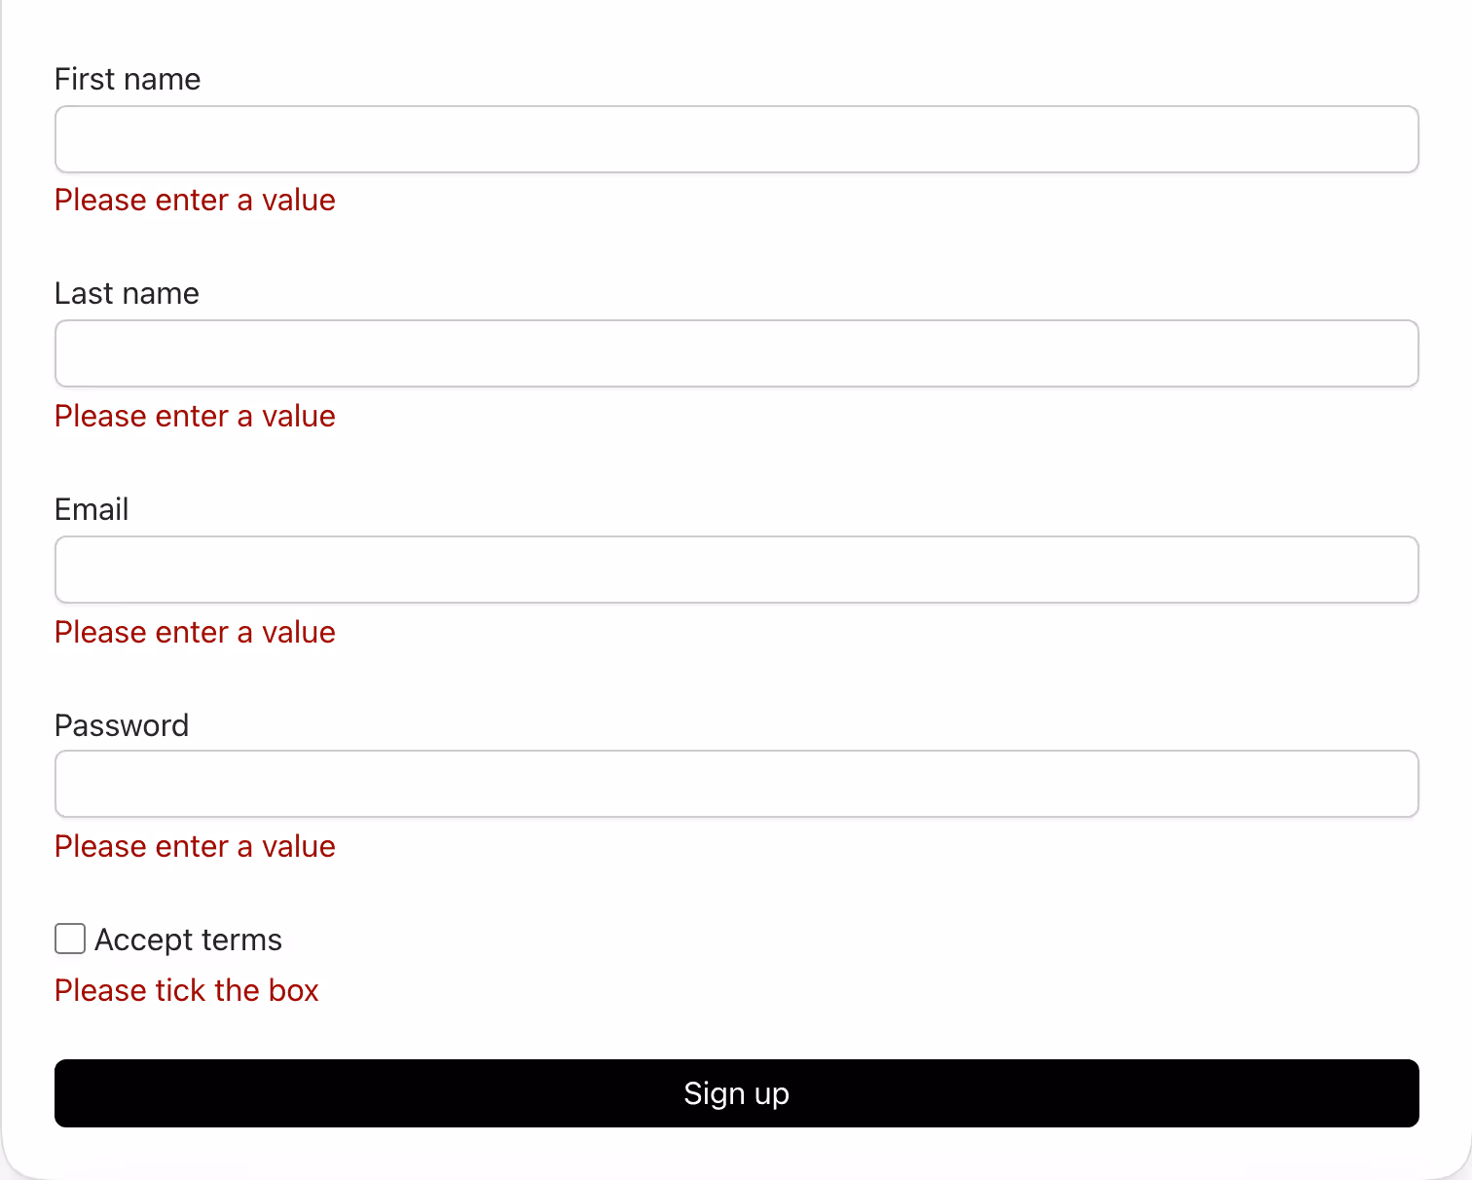This screenshot has height=1180, width=1472.
Task: Tick the Accept terms checkbox
Action: pos(70,939)
